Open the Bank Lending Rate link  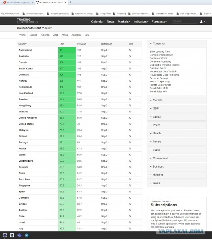point(160,52)
